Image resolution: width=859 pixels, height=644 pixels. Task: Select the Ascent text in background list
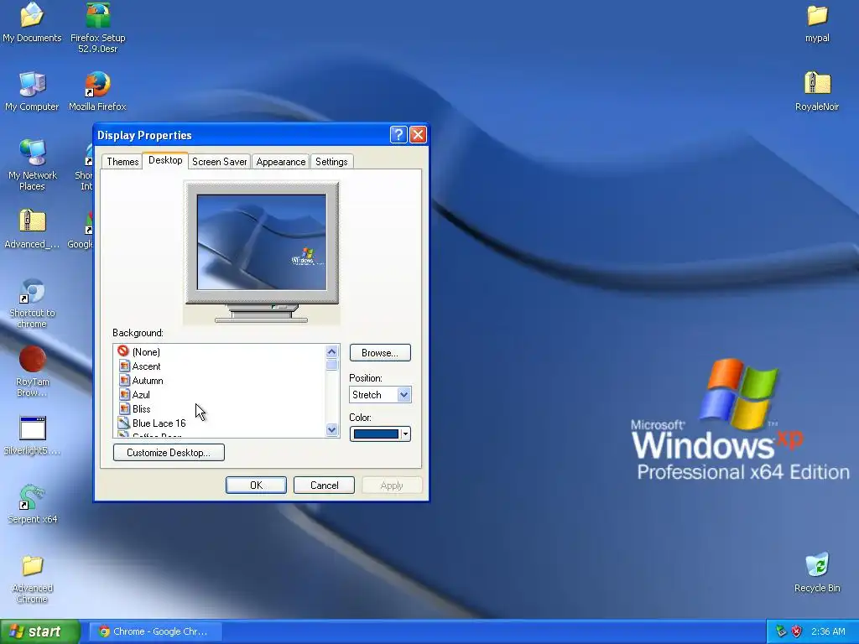tap(146, 366)
